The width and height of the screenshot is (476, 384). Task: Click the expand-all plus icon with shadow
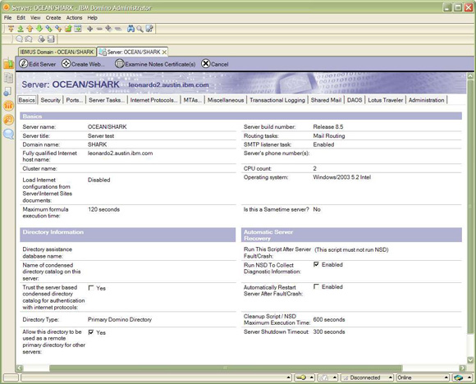108,29
